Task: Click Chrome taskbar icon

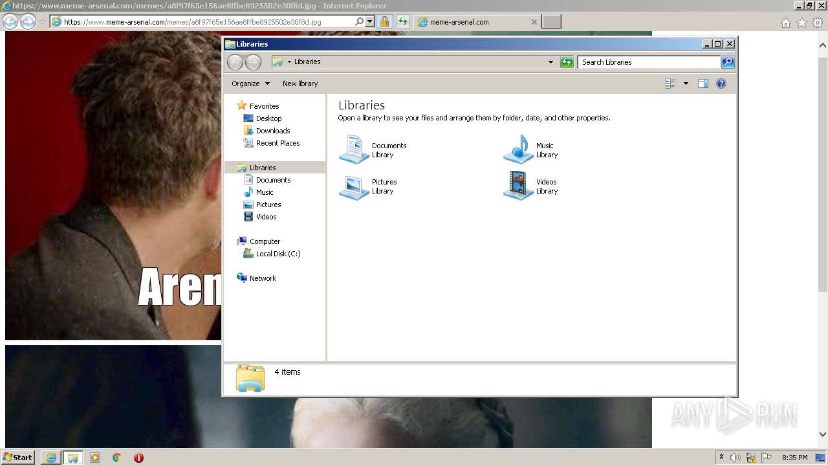Action: tap(117, 458)
